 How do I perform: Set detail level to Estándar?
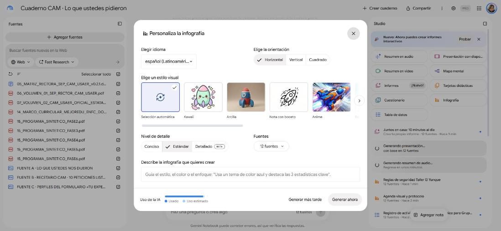[177, 146]
